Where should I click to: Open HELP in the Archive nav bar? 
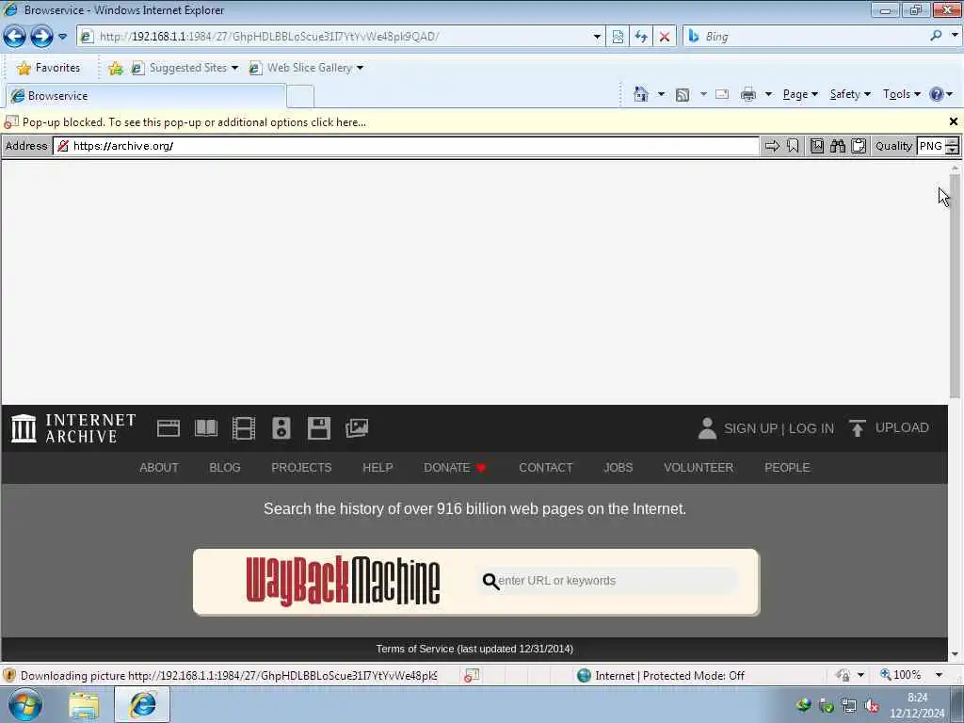378,467
